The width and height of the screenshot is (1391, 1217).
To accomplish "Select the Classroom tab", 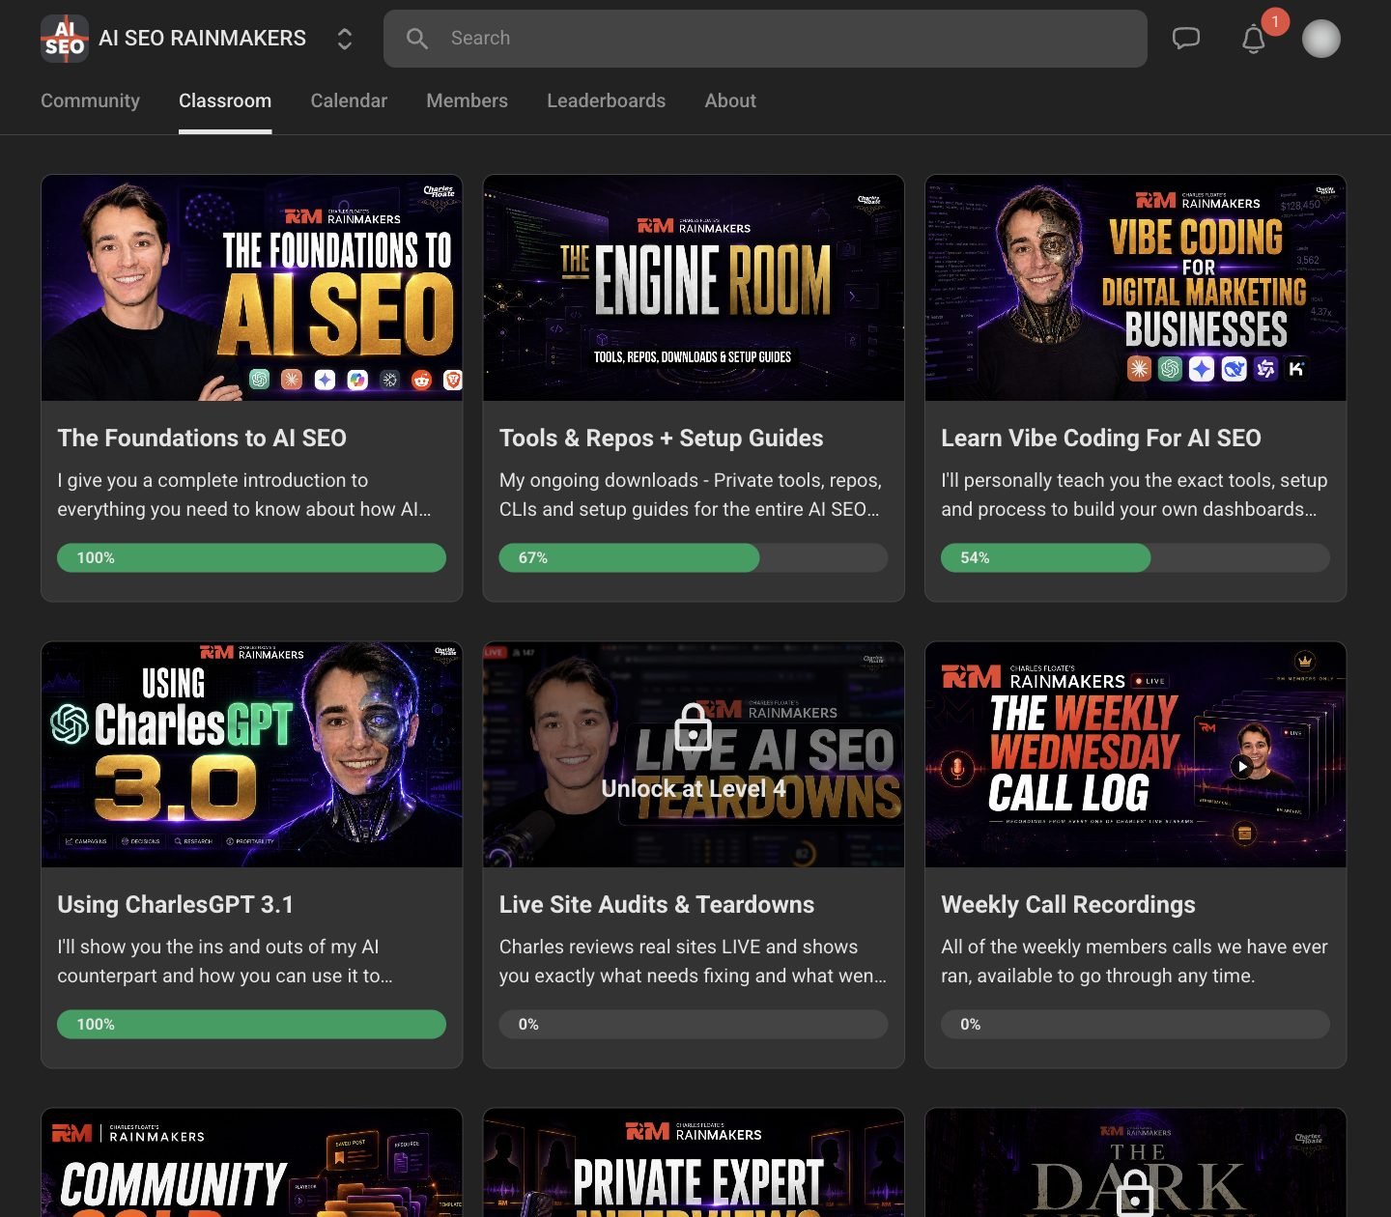I will tap(225, 100).
